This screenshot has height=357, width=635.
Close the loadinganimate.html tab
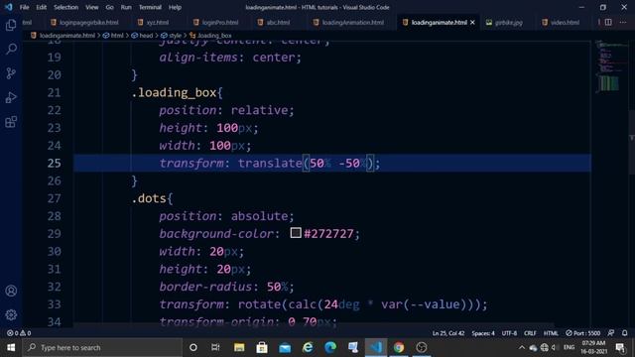(472, 22)
